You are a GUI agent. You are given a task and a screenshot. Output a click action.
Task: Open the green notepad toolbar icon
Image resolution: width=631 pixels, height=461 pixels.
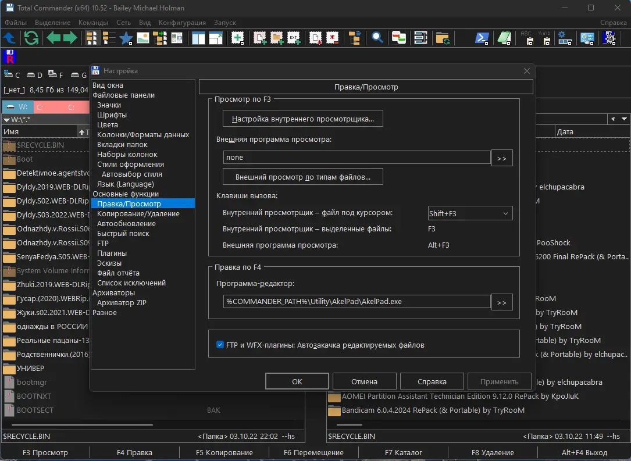pos(504,38)
